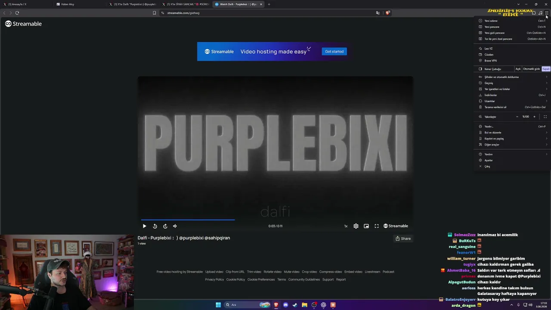Open Brave VPN from the menu
The image size is (551, 310).
click(x=512, y=61)
